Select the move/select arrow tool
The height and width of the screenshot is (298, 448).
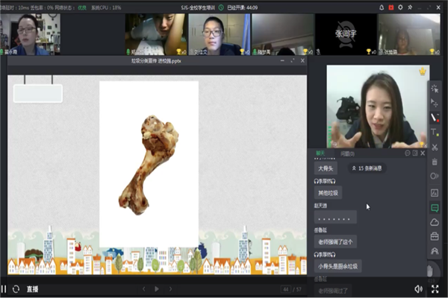[x=435, y=103]
